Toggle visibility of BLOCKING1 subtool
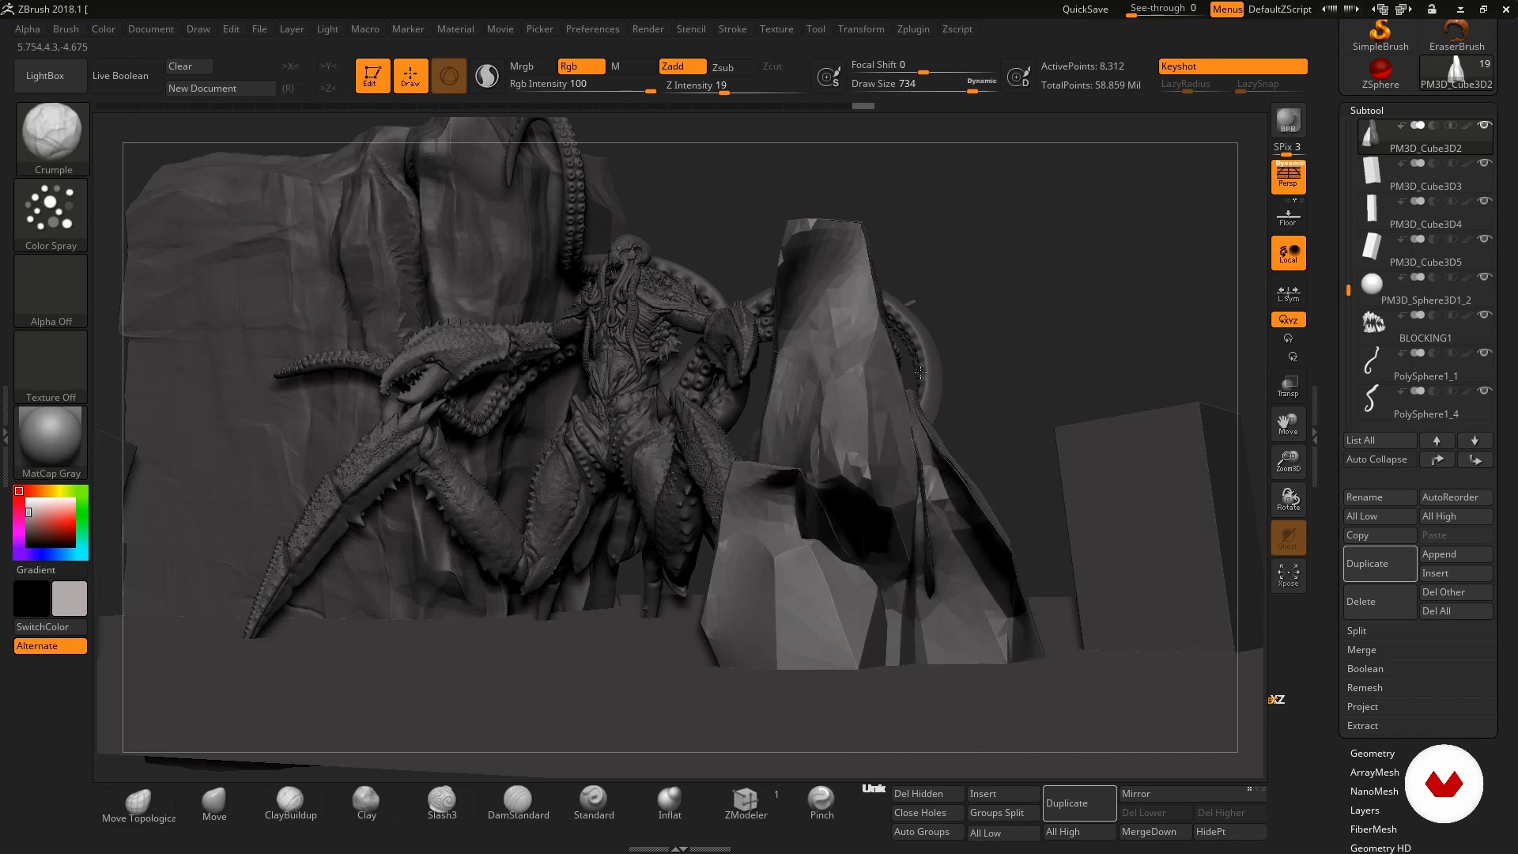1518x854 pixels. pyautogui.click(x=1485, y=315)
